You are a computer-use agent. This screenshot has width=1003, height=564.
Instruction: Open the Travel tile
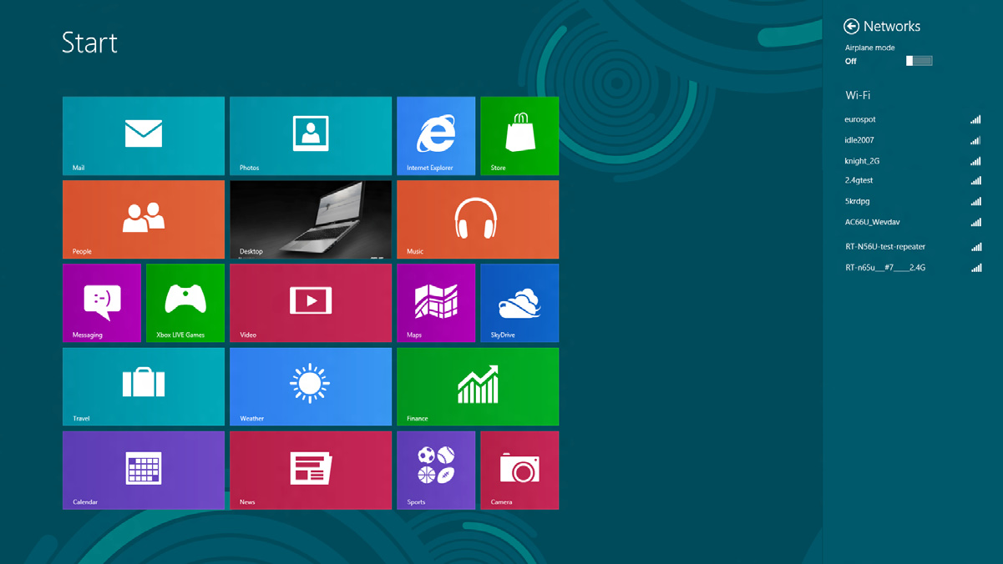click(144, 387)
